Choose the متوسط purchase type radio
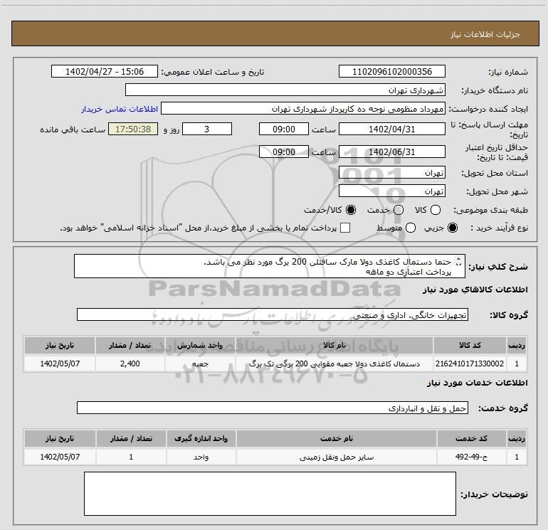This screenshot has width=548, height=530. 411,228
